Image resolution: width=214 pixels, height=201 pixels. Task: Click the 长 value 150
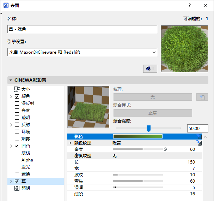tap(191, 162)
